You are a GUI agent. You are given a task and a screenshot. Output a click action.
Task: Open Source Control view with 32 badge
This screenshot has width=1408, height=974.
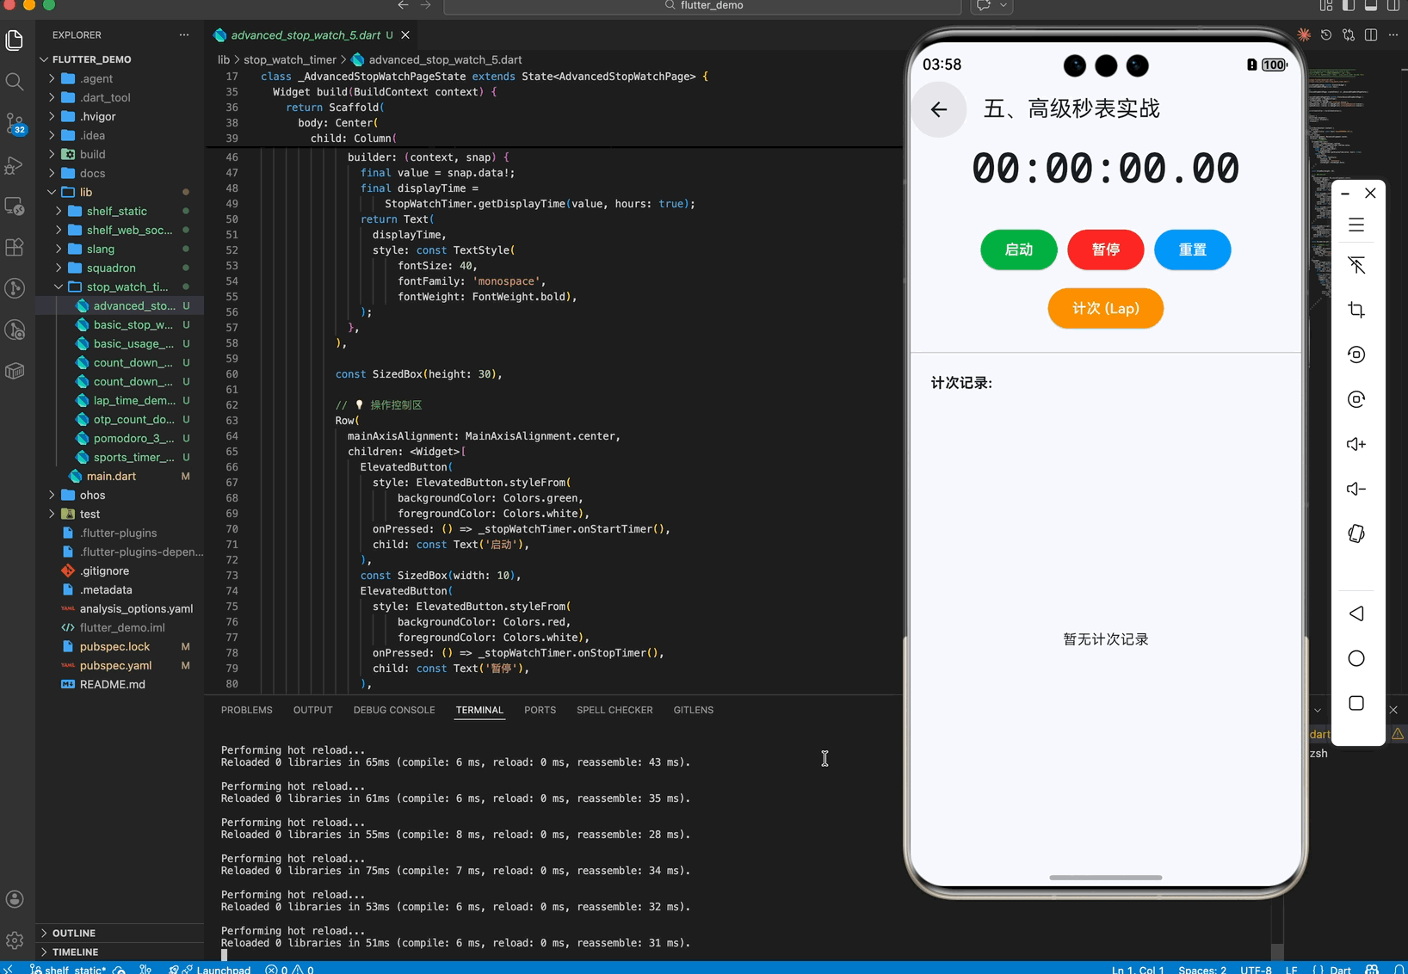click(x=15, y=123)
